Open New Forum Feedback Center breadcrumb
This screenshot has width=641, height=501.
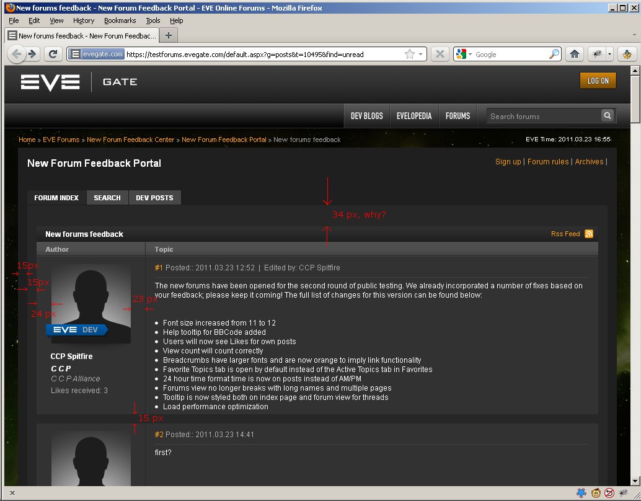130,140
